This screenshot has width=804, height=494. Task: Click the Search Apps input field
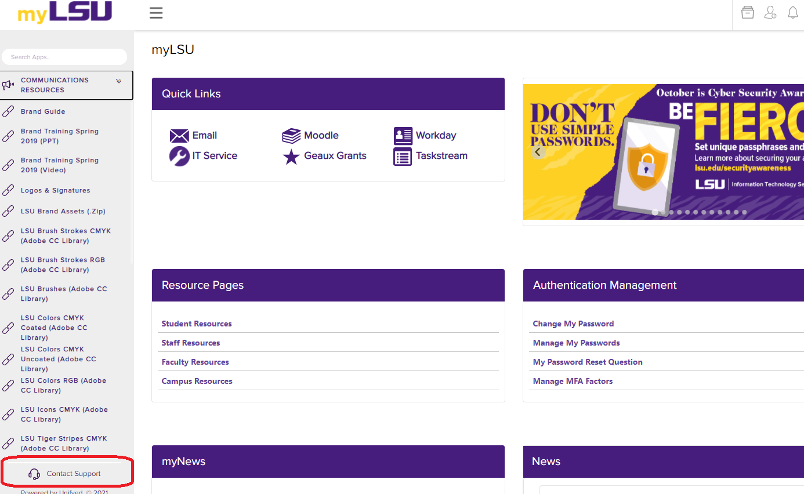[64, 57]
